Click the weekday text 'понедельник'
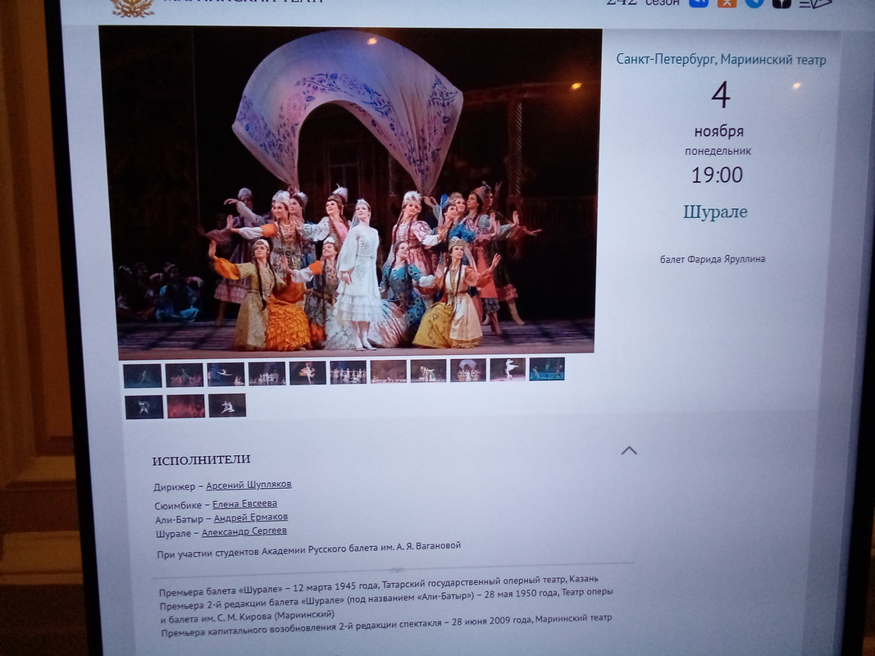 (718, 151)
